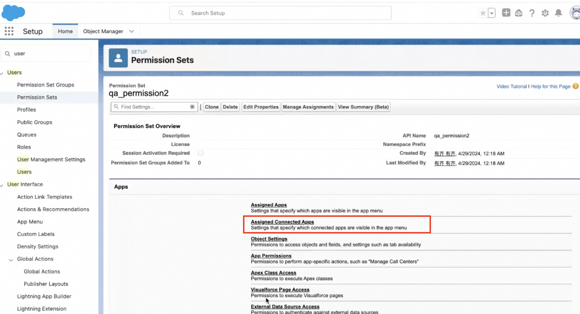This screenshot has height=314, width=580.
Task: Open the App Launcher grid icon
Action: (9, 31)
